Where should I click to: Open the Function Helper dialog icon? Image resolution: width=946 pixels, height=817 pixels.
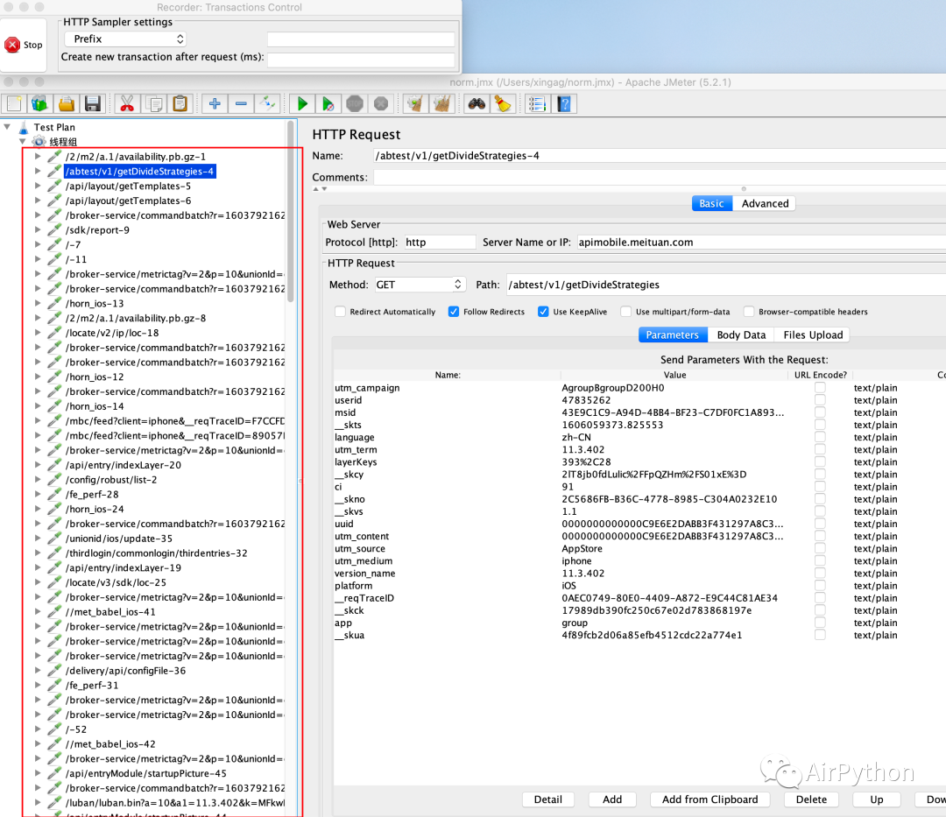537,103
